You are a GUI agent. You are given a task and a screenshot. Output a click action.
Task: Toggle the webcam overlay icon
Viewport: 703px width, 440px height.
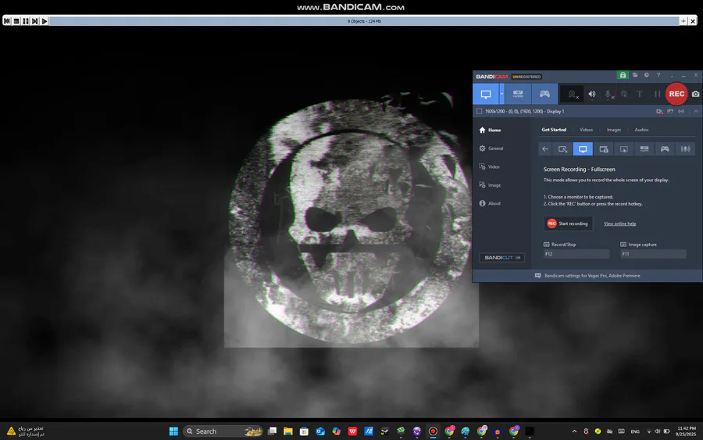coord(573,95)
